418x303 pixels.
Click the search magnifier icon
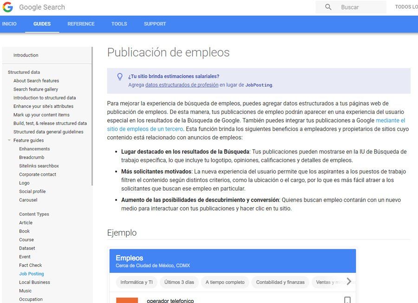point(328,7)
